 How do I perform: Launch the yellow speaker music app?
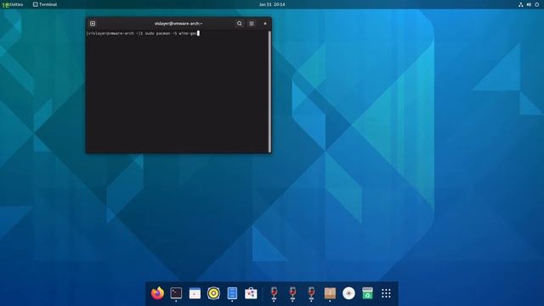[x=213, y=293]
